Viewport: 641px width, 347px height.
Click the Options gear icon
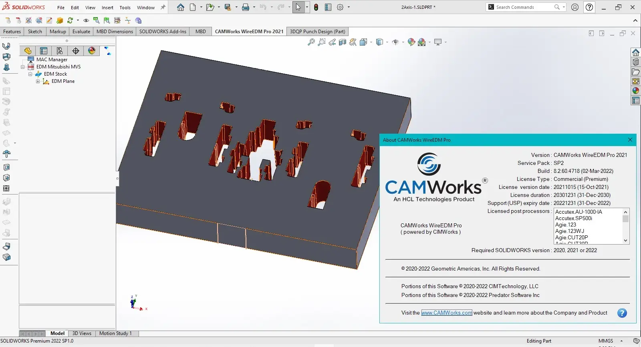tap(340, 7)
